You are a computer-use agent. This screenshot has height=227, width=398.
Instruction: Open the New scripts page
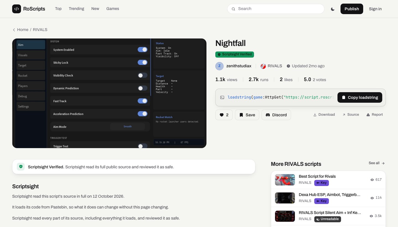click(95, 9)
